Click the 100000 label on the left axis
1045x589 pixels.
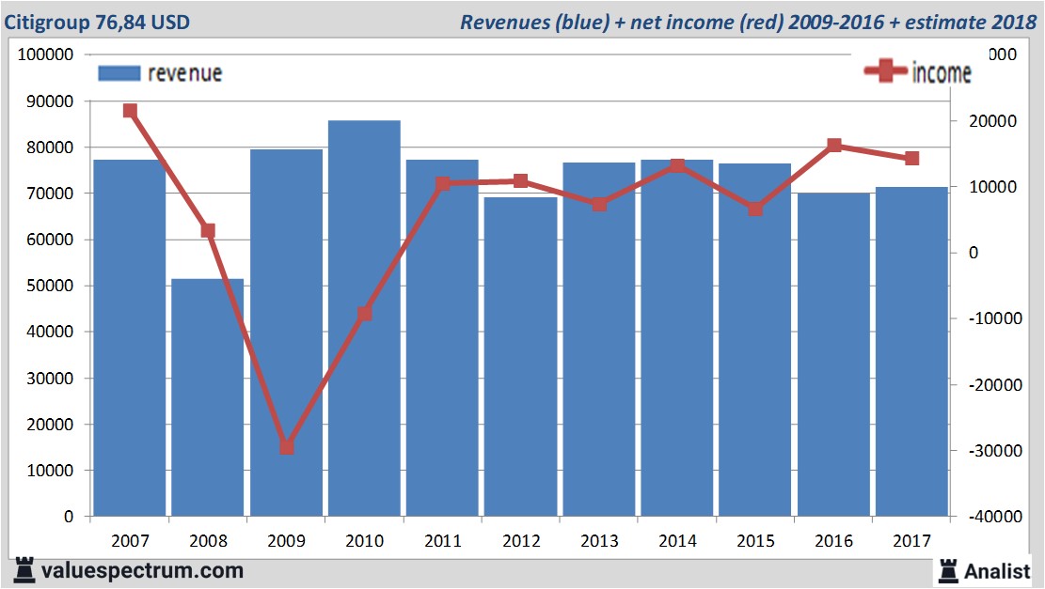point(45,54)
